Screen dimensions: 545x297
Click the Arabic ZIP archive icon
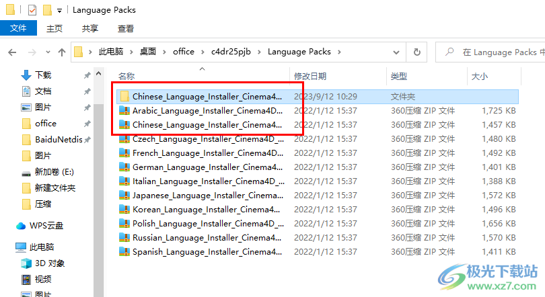[x=124, y=111]
